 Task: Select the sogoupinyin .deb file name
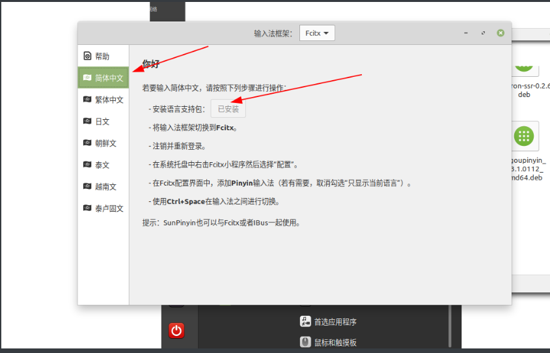click(x=529, y=169)
